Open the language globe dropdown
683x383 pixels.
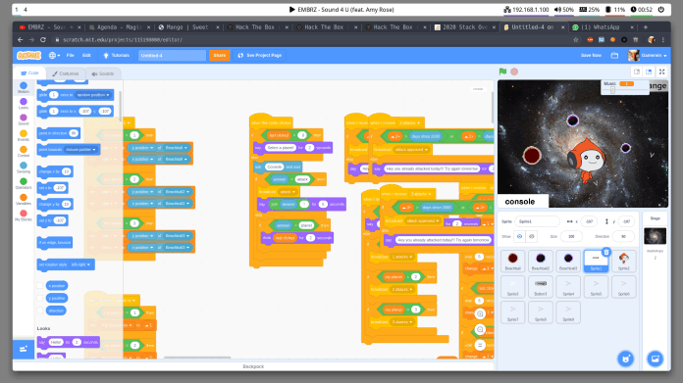click(54, 55)
